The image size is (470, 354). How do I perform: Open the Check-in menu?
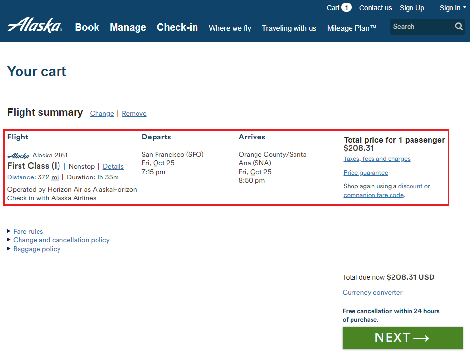177,27
